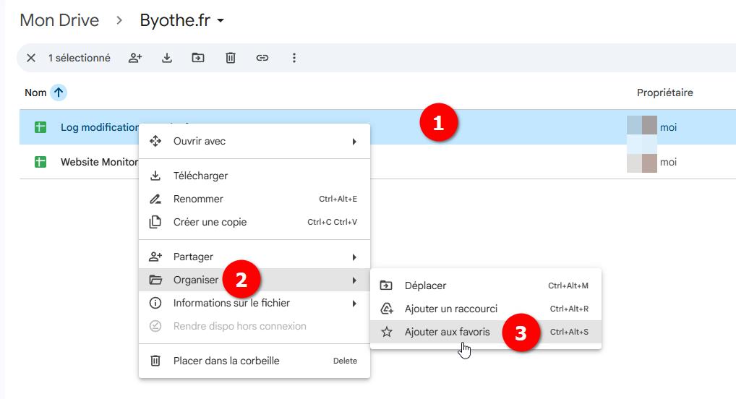Viewport: 736px width, 399px height.
Task: Click the pencil icon beside Renommer
Action: point(155,199)
